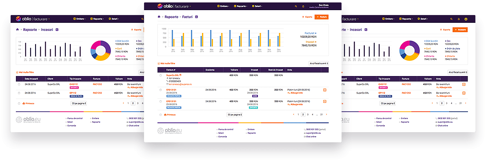Open notifications bell in Facturi window
The height and width of the screenshot is (161, 486).
tap(303, 6)
